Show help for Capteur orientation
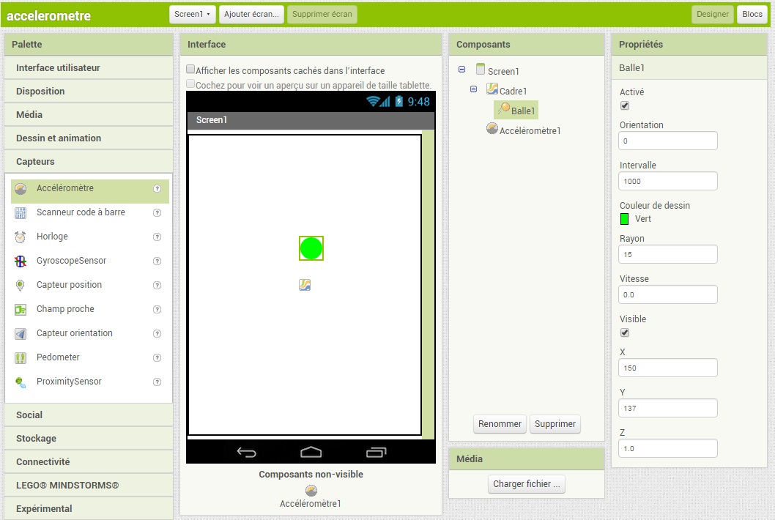 click(157, 334)
